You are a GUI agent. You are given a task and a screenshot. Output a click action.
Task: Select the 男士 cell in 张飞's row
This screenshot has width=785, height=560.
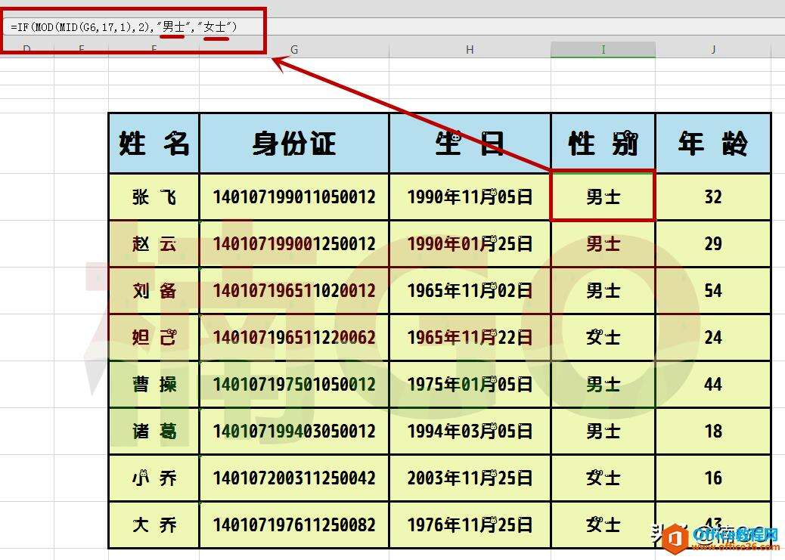(x=603, y=196)
